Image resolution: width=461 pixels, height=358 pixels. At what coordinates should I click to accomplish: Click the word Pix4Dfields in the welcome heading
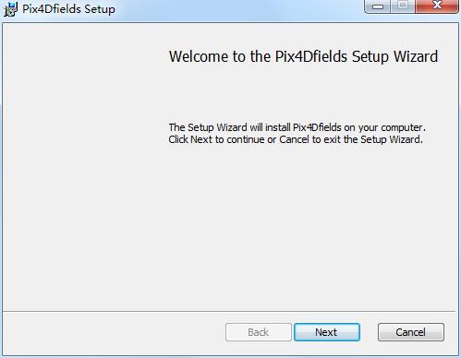coord(311,56)
